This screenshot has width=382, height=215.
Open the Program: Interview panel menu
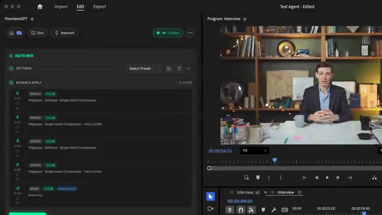coord(245,19)
